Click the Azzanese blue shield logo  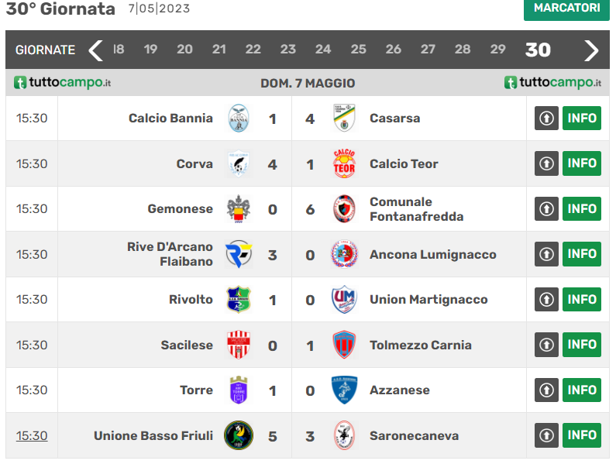pos(344,390)
